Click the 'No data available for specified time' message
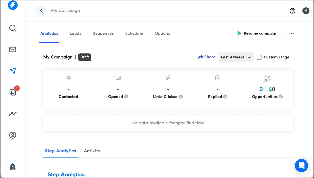This screenshot has width=314, height=178. pyautogui.click(x=168, y=123)
